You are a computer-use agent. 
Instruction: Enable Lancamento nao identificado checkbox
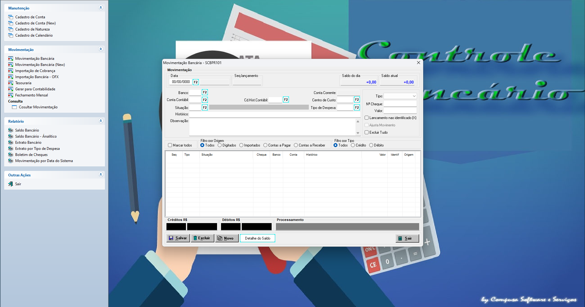pyautogui.click(x=367, y=118)
